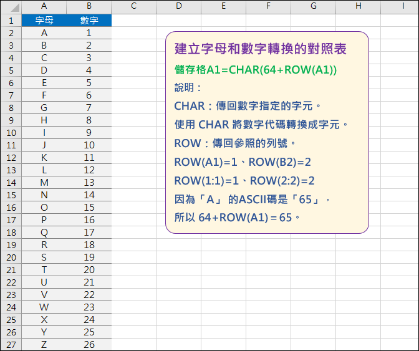Click header cell 數字

coord(89,21)
